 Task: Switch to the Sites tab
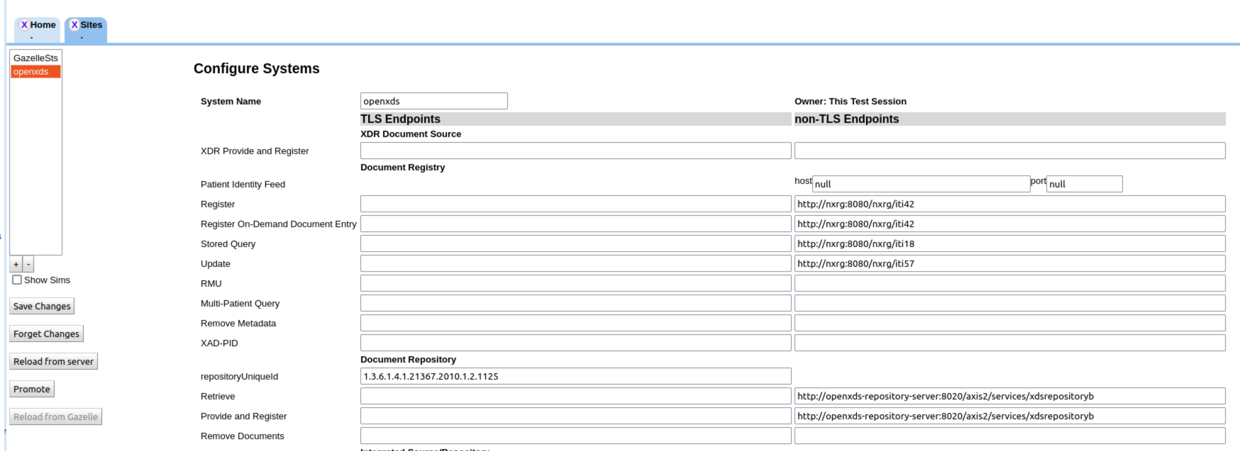pyautogui.click(x=91, y=25)
